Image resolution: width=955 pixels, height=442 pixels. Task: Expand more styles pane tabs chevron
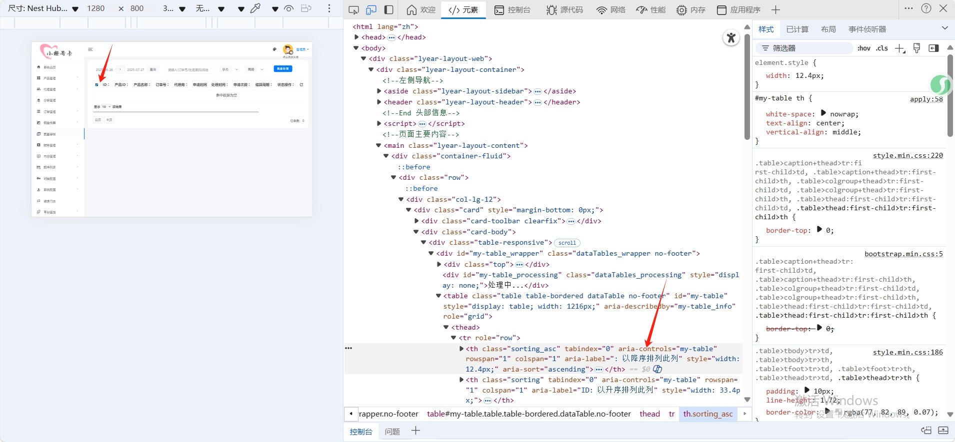944,28
